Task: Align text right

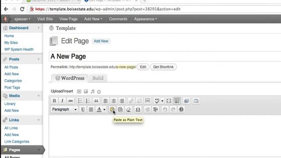Action: point(122,101)
